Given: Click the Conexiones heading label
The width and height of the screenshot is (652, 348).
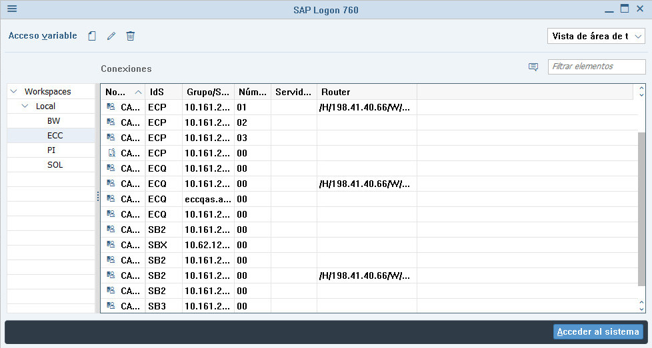Looking at the screenshot, I should pos(126,69).
